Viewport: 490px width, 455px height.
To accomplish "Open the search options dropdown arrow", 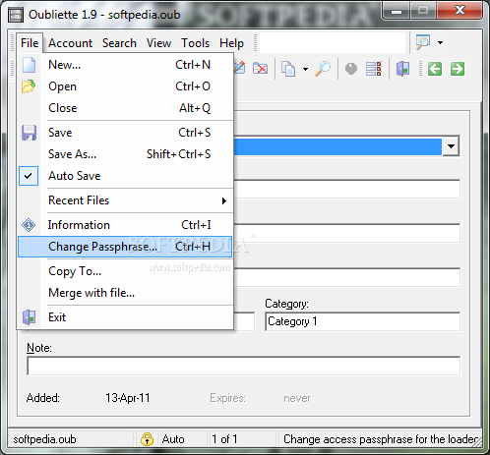I will coord(440,42).
